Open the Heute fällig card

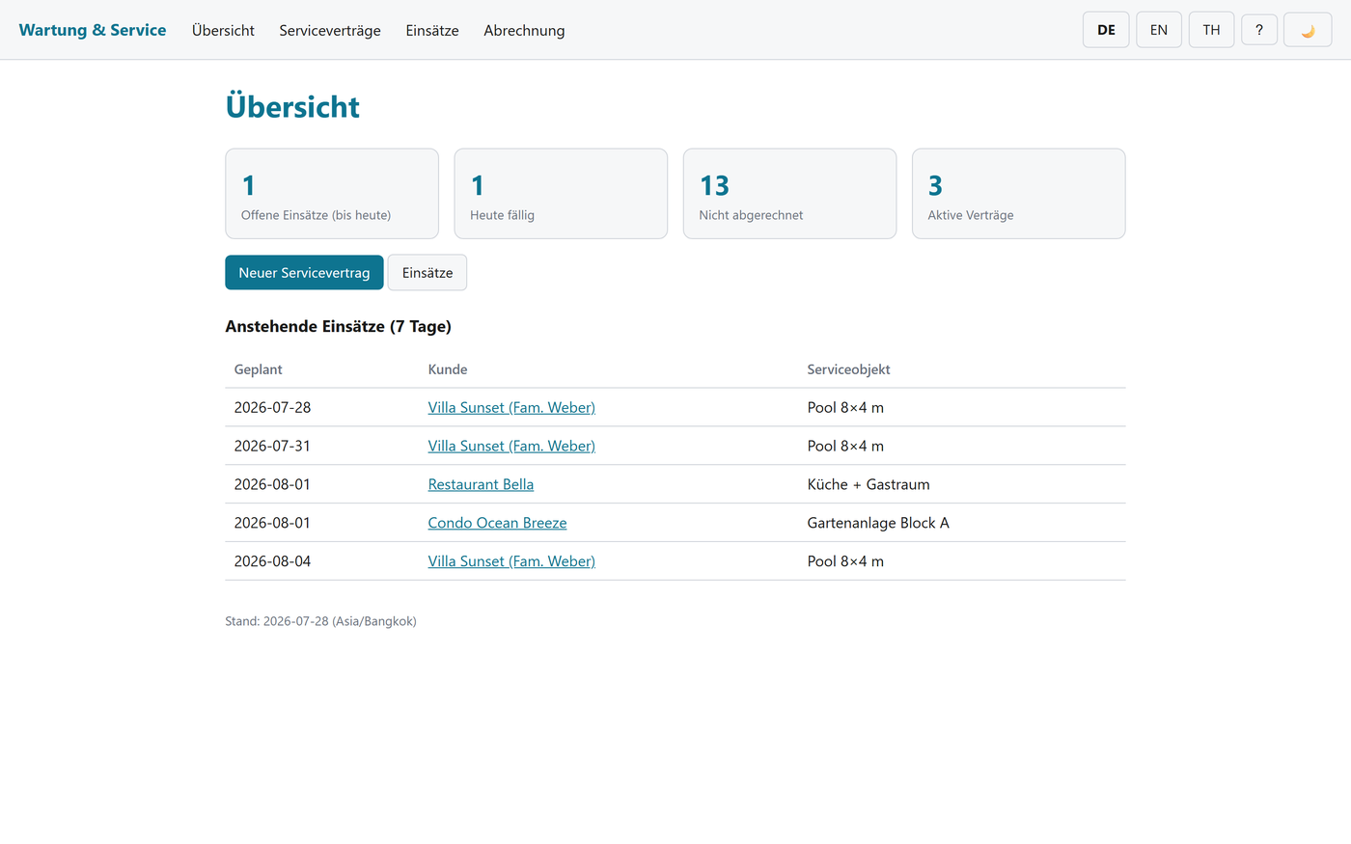[561, 193]
